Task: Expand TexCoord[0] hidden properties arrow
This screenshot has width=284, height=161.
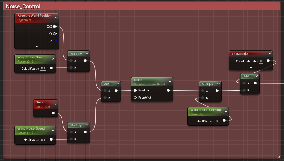Action: [251, 68]
